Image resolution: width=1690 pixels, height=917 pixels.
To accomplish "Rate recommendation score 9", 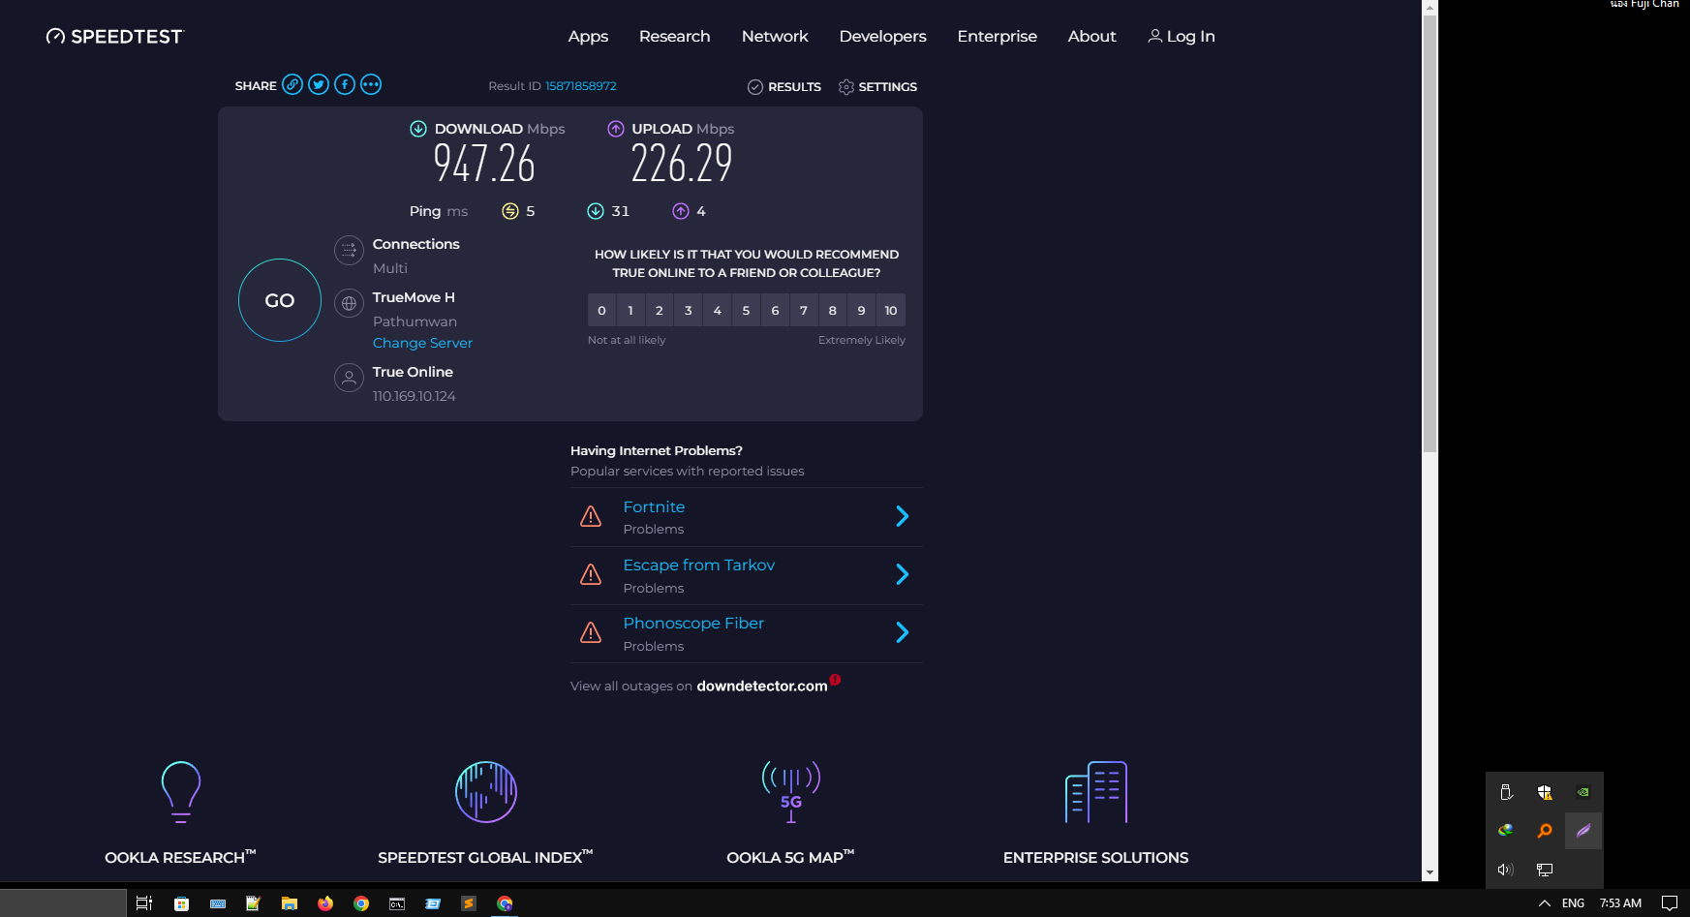I will (x=862, y=310).
